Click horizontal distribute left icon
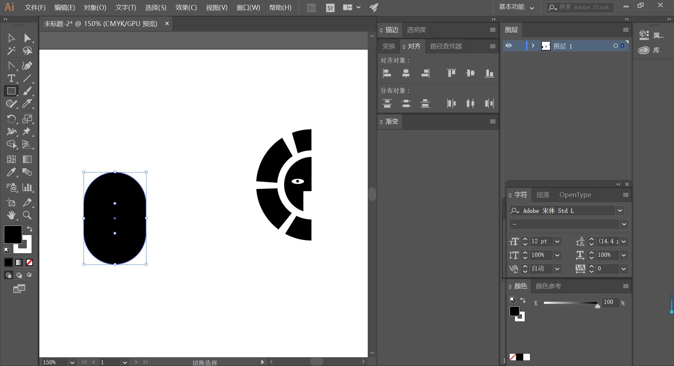 (x=451, y=103)
